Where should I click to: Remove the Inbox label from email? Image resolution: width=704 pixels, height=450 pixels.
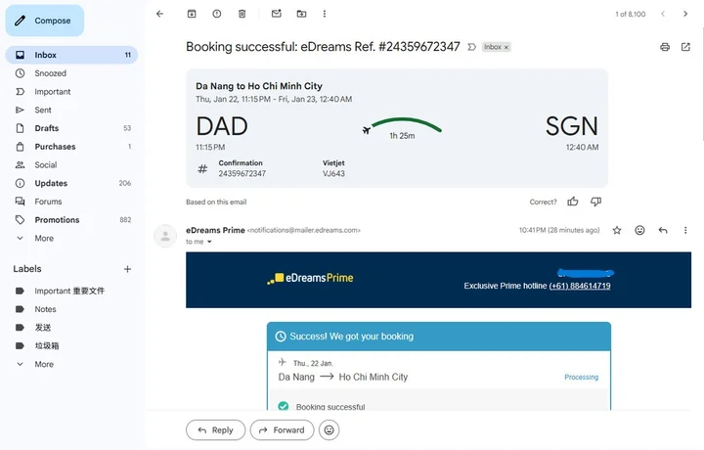point(506,47)
